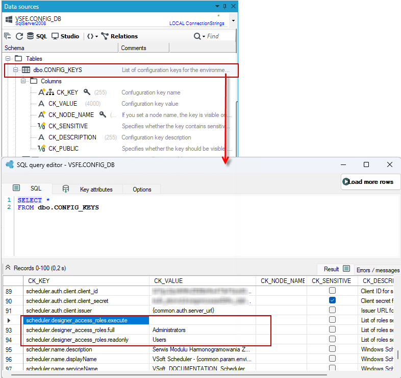
Task: Click the key icon next to CK_KEY
Action: click(x=87, y=92)
